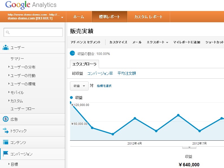Screen dimensions: 224x168
Task: Click the トラフィック arrows icon
Action: point(6,131)
